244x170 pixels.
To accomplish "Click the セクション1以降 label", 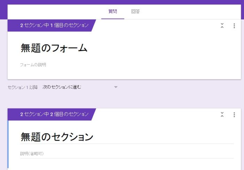I will pyautogui.click(x=23, y=87).
